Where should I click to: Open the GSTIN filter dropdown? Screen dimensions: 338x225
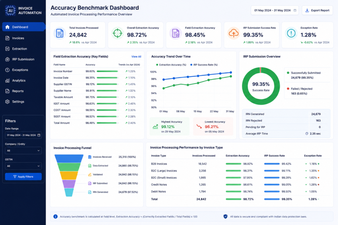tap(23, 166)
